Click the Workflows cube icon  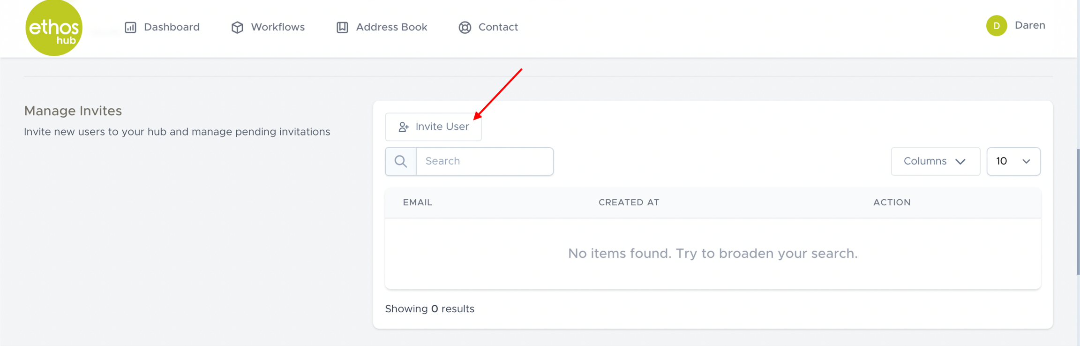pyautogui.click(x=237, y=28)
